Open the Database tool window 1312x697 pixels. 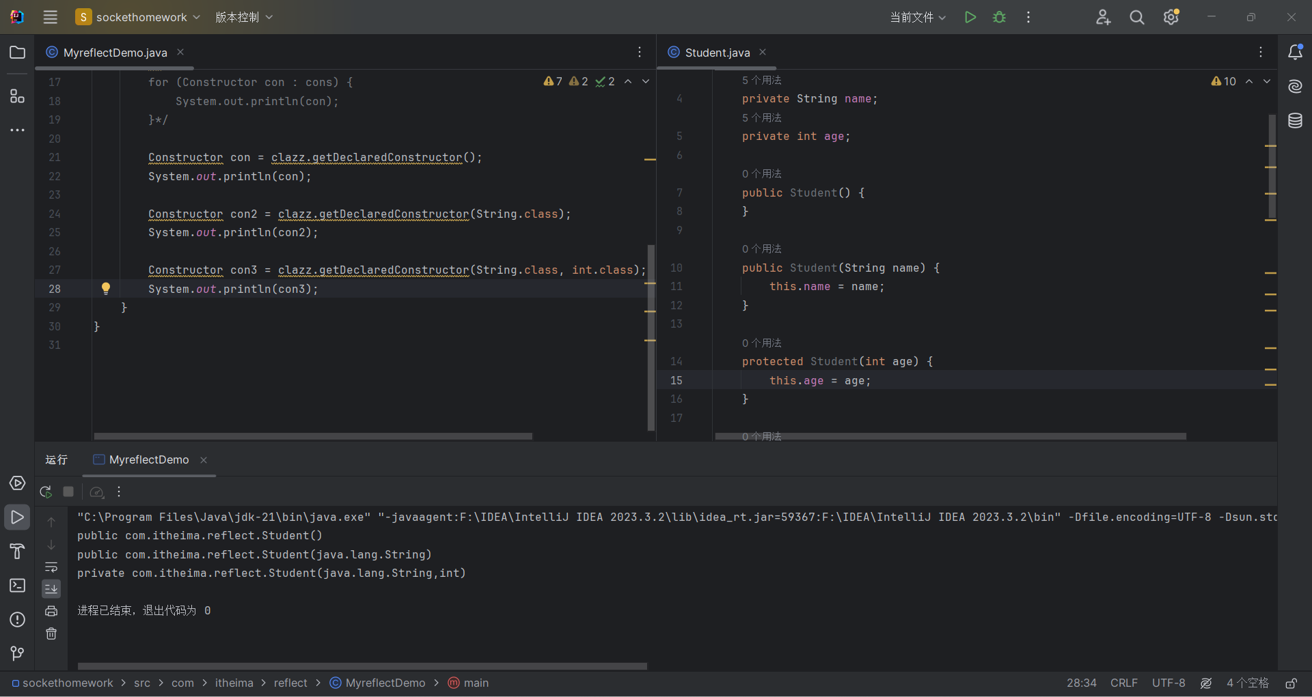point(1295,121)
